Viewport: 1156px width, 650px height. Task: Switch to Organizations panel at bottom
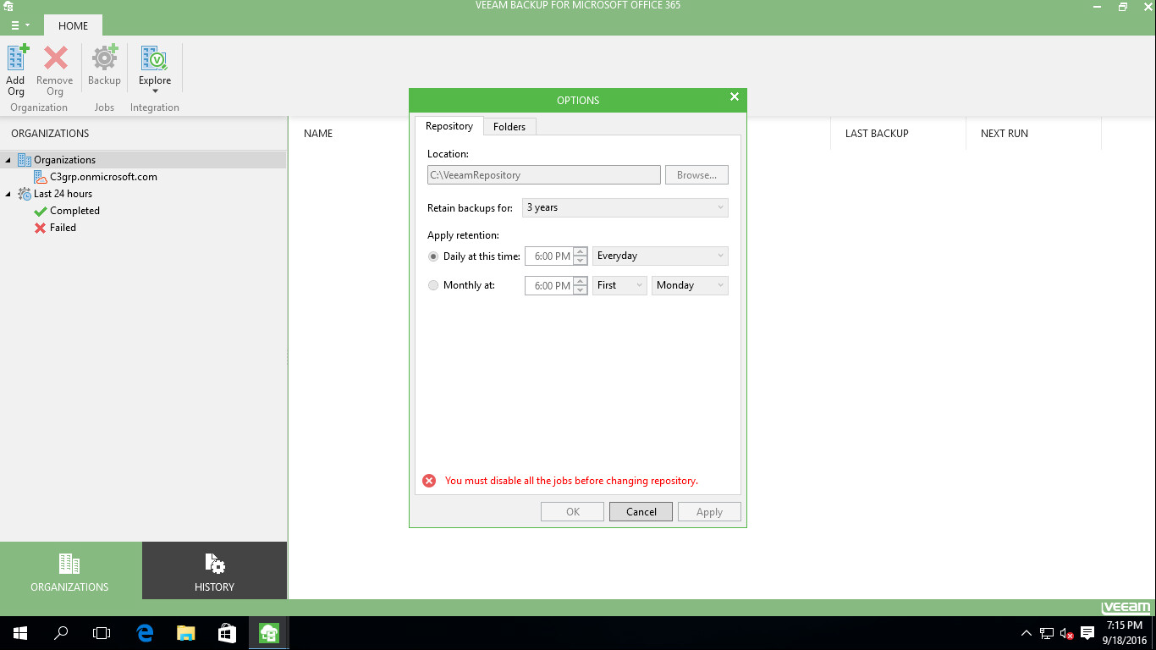point(70,571)
